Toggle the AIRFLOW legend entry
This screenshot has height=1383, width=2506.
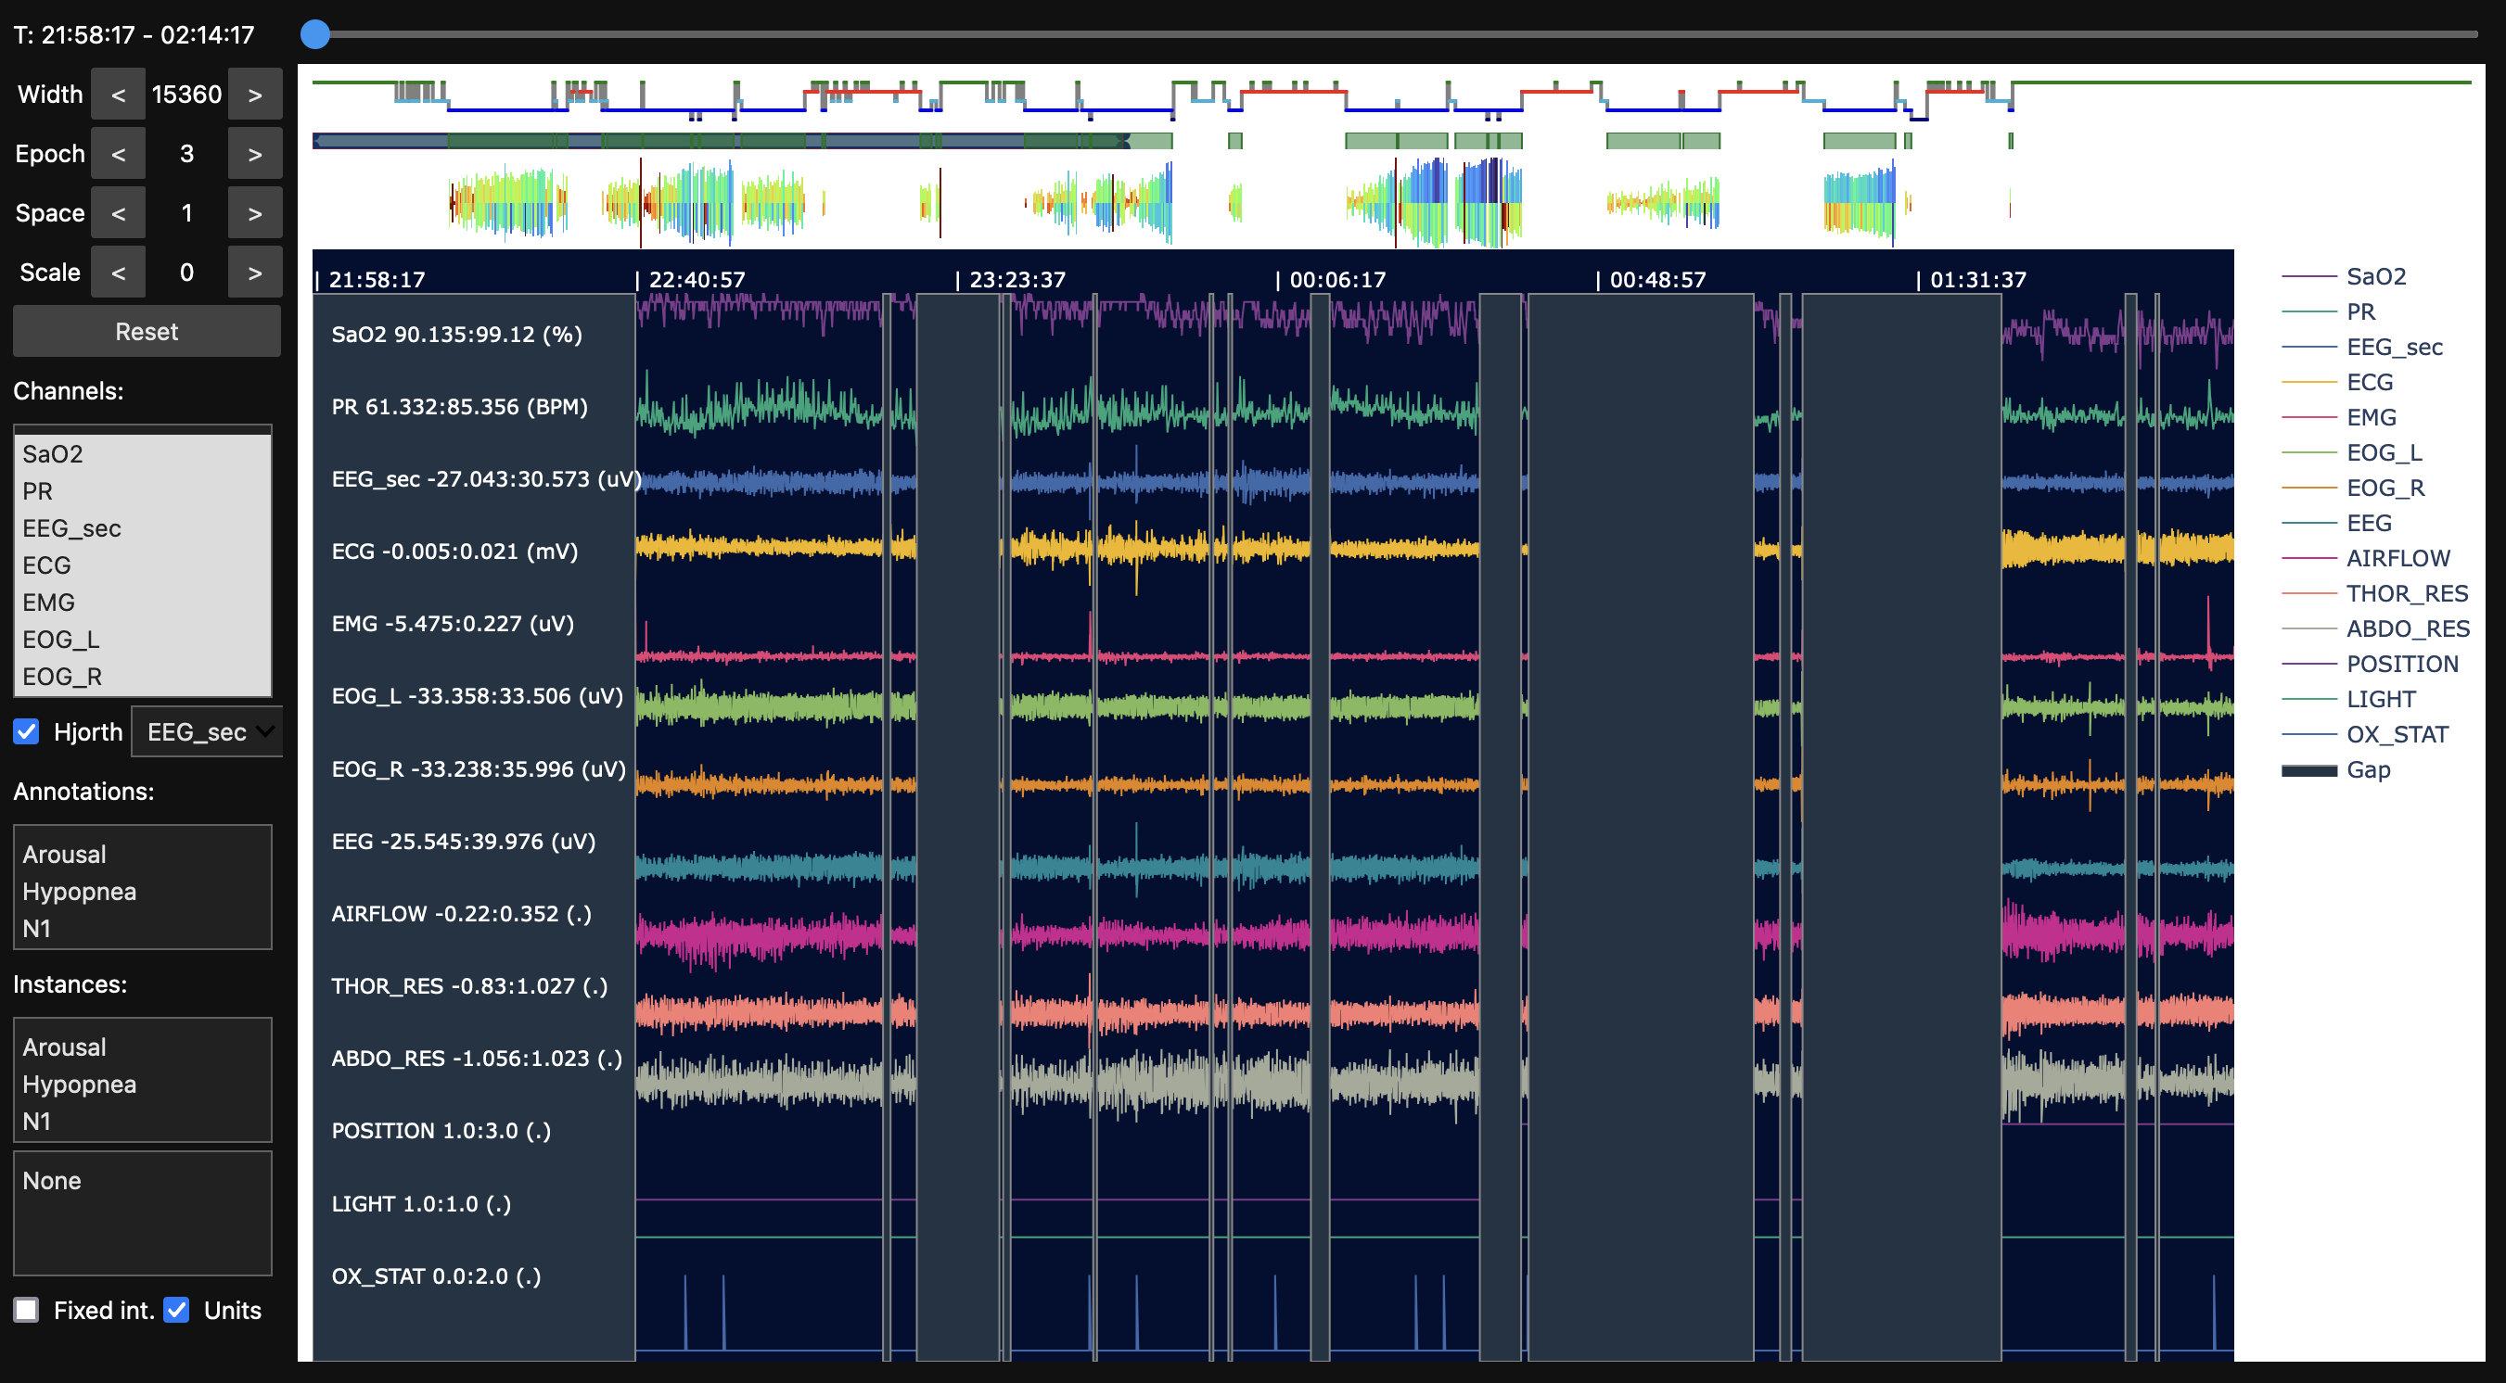(x=2397, y=558)
